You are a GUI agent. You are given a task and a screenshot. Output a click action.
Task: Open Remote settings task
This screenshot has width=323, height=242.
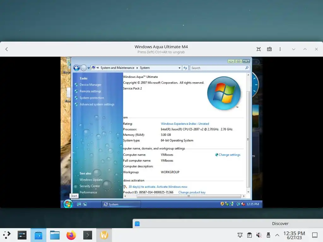point(91,91)
